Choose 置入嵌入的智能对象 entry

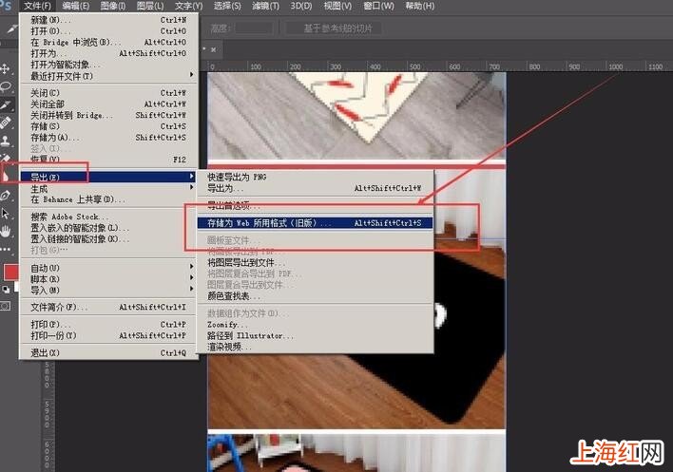click(x=108, y=228)
